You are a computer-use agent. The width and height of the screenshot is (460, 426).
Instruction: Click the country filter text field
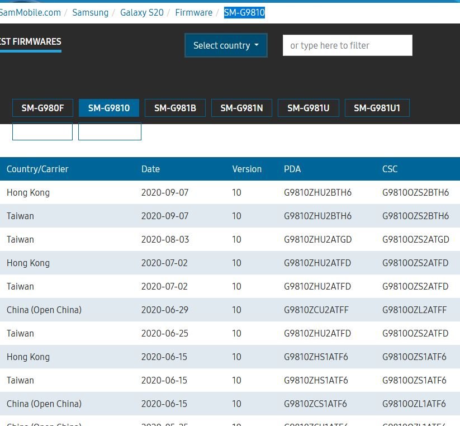click(x=347, y=45)
